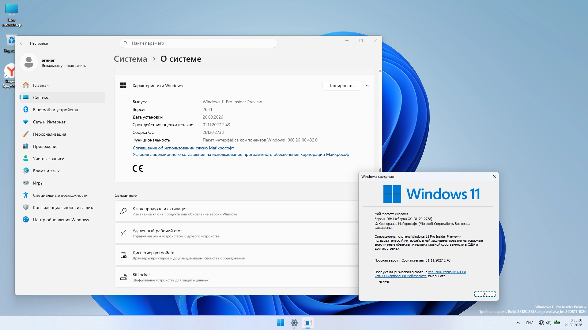Screen dimensions: 588x330
Task: Click the winver taskbar icon
Action: [x=308, y=323]
